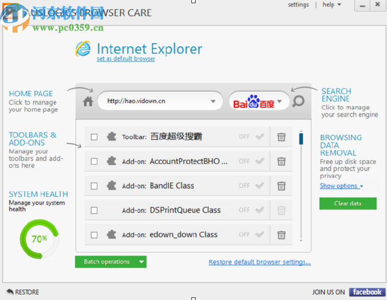Image resolution: width=387 pixels, height=300 pixels.
Task: Click the http://hao.vidown.cn home page field
Action: click(160, 101)
